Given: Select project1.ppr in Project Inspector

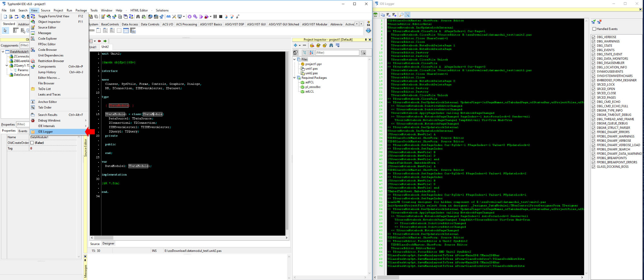Looking at the screenshot, I should tap(313, 64).
